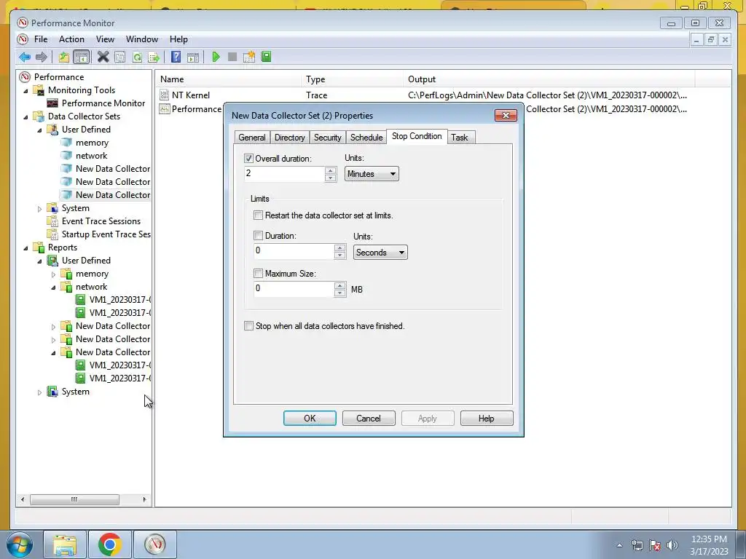Expand the System node under Data Collector Sets
This screenshot has width=746, height=559.
pos(39,208)
